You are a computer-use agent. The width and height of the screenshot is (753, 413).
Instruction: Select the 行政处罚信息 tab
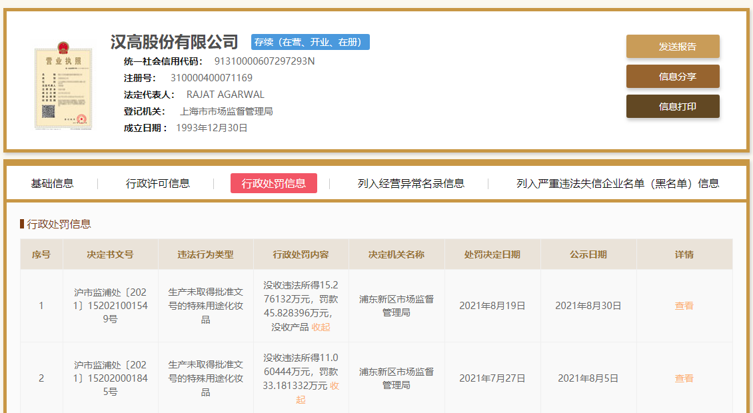click(x=274, y=183)
